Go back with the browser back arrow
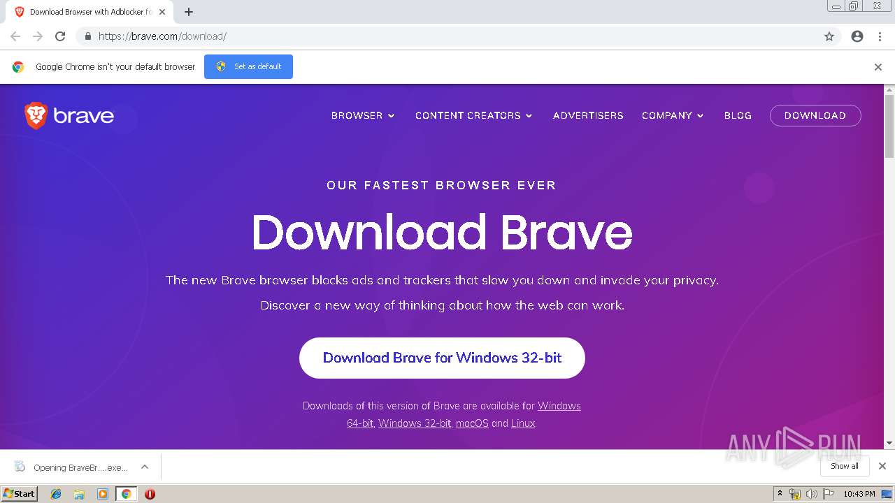This screenshot has height=503, width=895. pyautogui.click(x=15, y=36)
